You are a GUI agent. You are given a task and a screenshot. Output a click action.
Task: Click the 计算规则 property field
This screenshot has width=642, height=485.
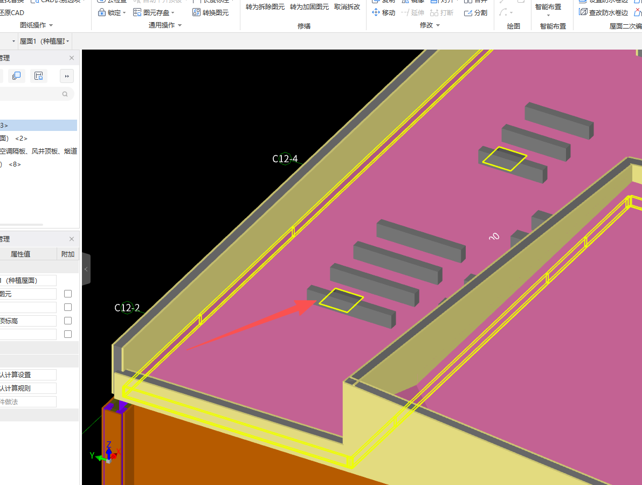(28, 389)
